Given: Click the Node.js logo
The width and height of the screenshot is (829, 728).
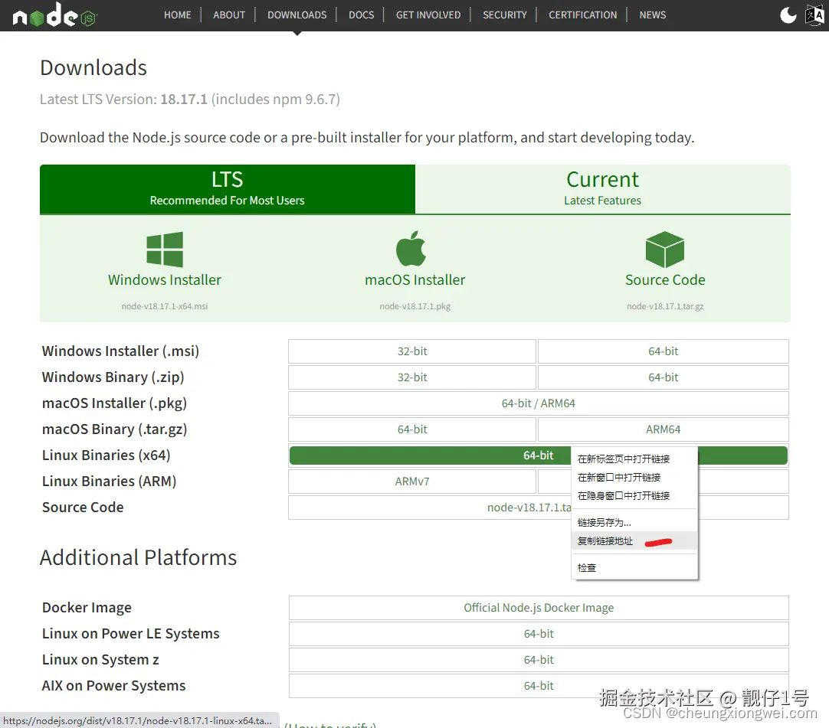Looking at the screenshot, I should point(54,15).
